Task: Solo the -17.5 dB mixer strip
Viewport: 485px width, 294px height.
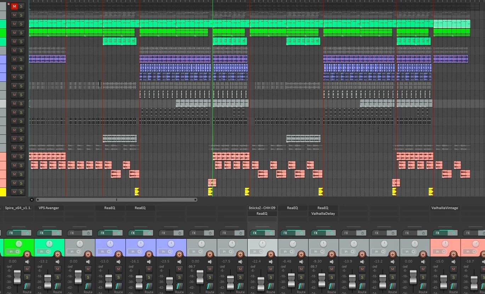Action: pos(240,277)
